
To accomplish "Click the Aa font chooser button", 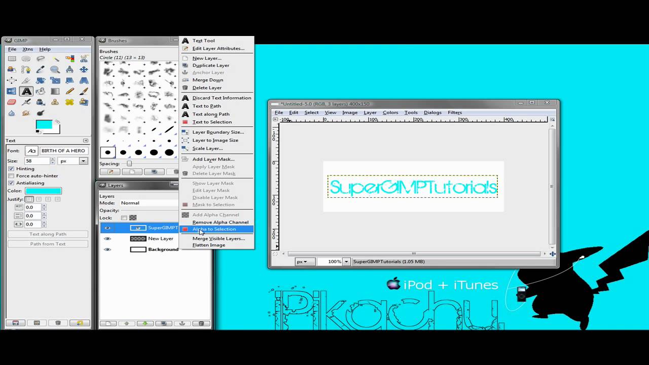I will 31,151.
